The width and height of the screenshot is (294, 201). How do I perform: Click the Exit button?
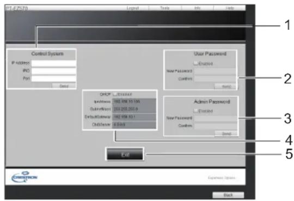click(125, 154)
